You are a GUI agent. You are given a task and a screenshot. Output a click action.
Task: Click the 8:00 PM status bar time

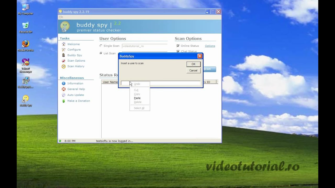70,141
